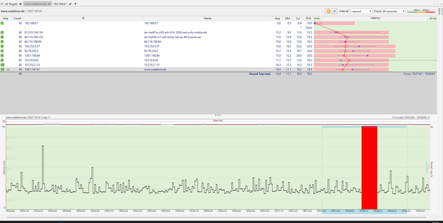Open the Interval dropdown set to 1 second
Image resolution: width=443 pixels, height=223 pixels.
(x=360, y=11)
